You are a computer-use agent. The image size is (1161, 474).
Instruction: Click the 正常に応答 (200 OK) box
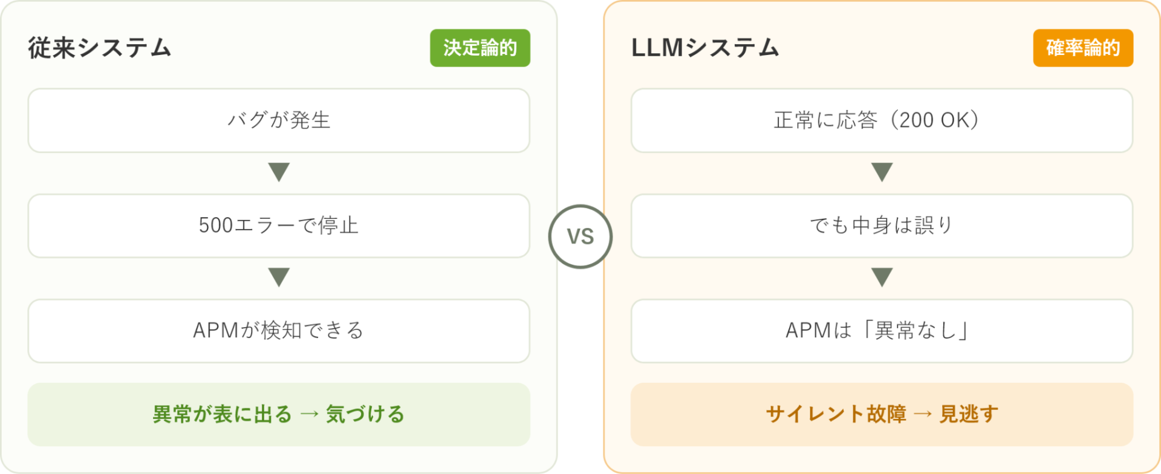point(882,120)
